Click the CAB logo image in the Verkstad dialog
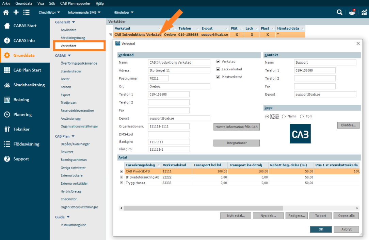The height and width of the screenshot is (240, 369). pyautogui.click(x=300, y=134)
